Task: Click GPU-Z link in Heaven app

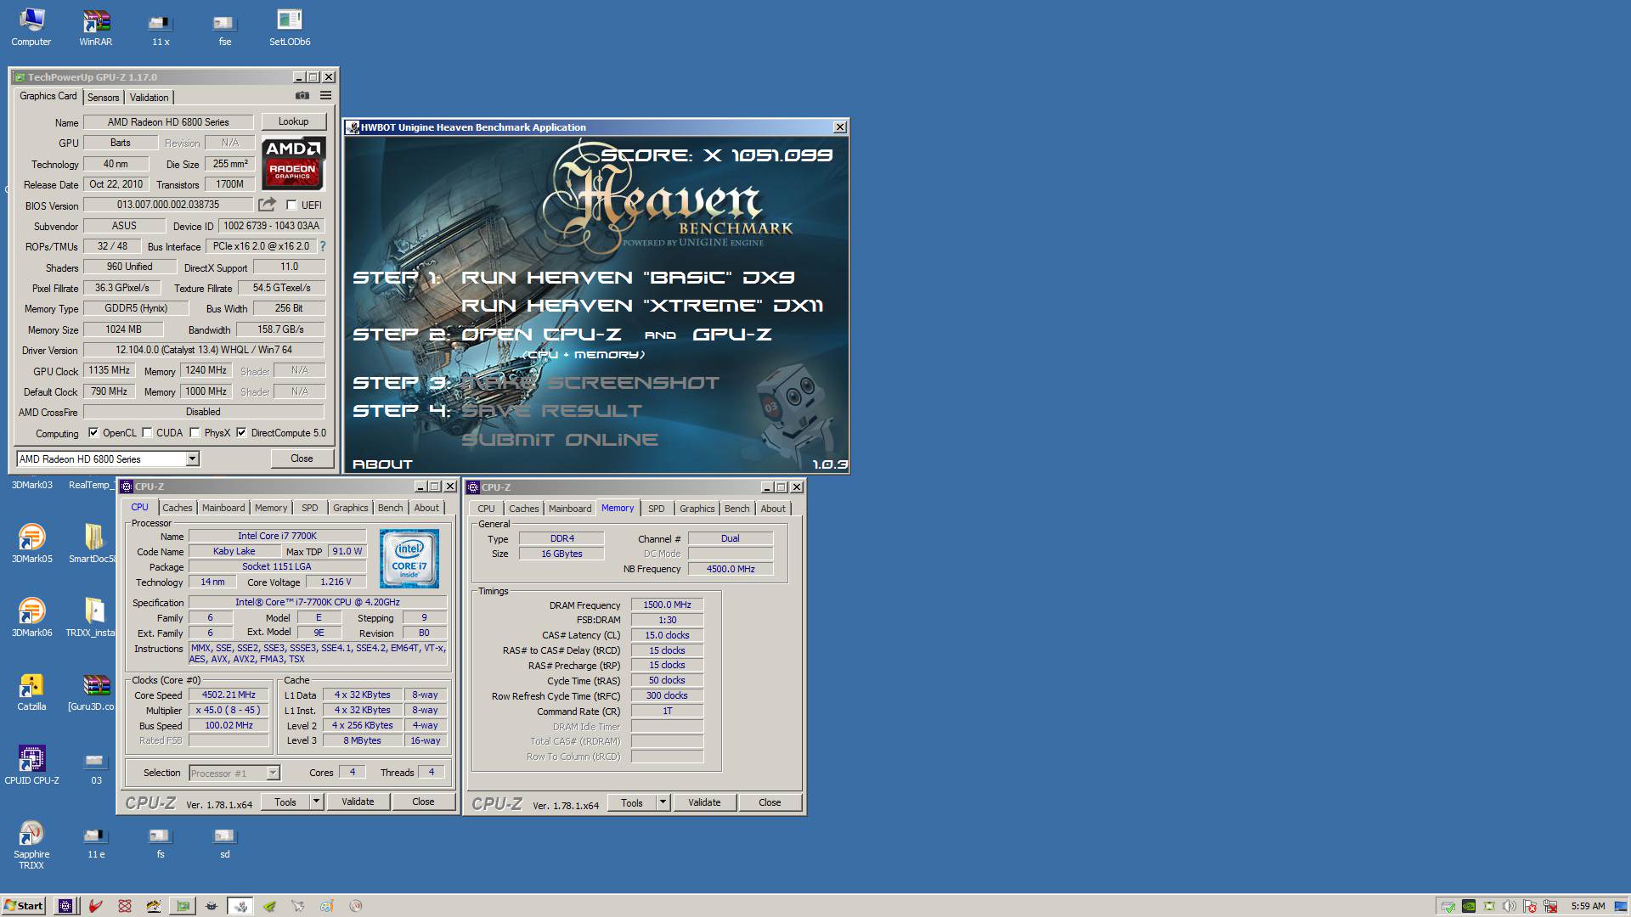Action: coord(732,335)
